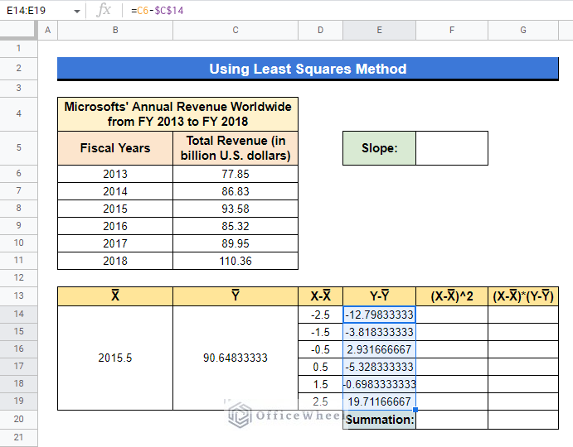Select the cell with year 2017
Viewport: 573px width, 447px height.
115,243
